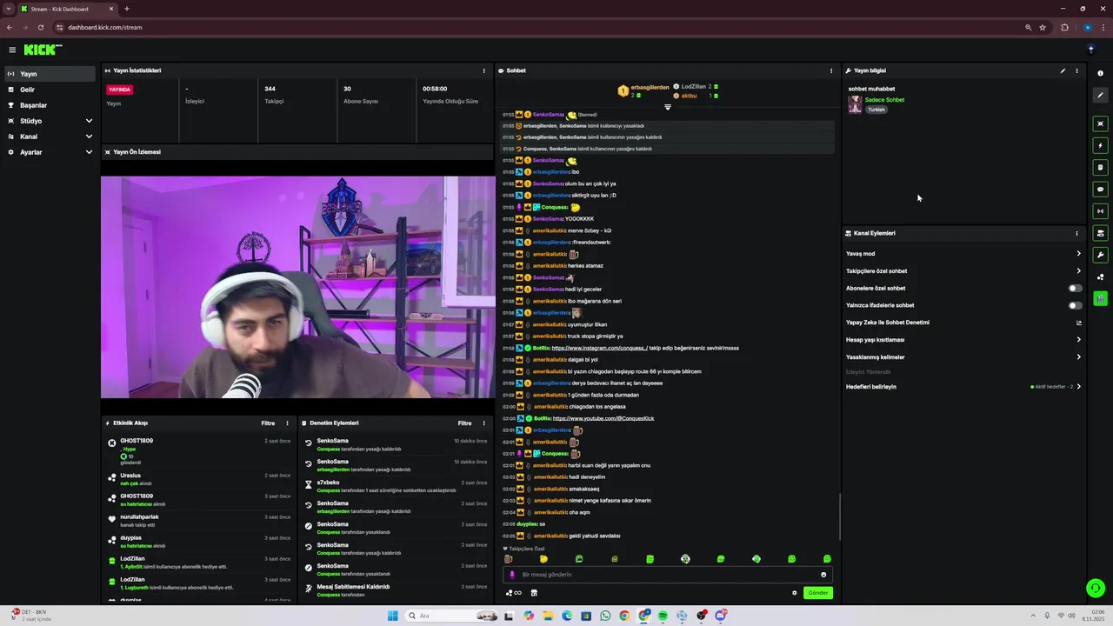1113x626 pixels.
Task: Expand Hesap yaşı kısıtlaması option
Action: click(x=963, y=340)
